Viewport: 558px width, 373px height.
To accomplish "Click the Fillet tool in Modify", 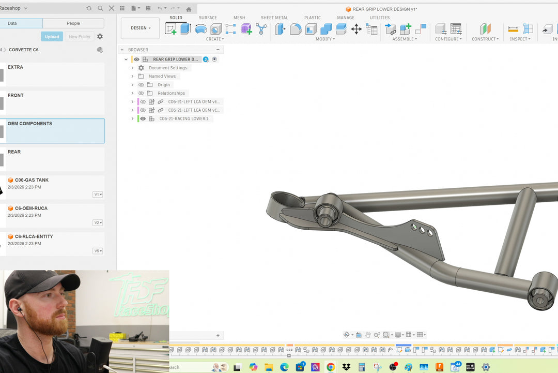I will tap(296, 29).
